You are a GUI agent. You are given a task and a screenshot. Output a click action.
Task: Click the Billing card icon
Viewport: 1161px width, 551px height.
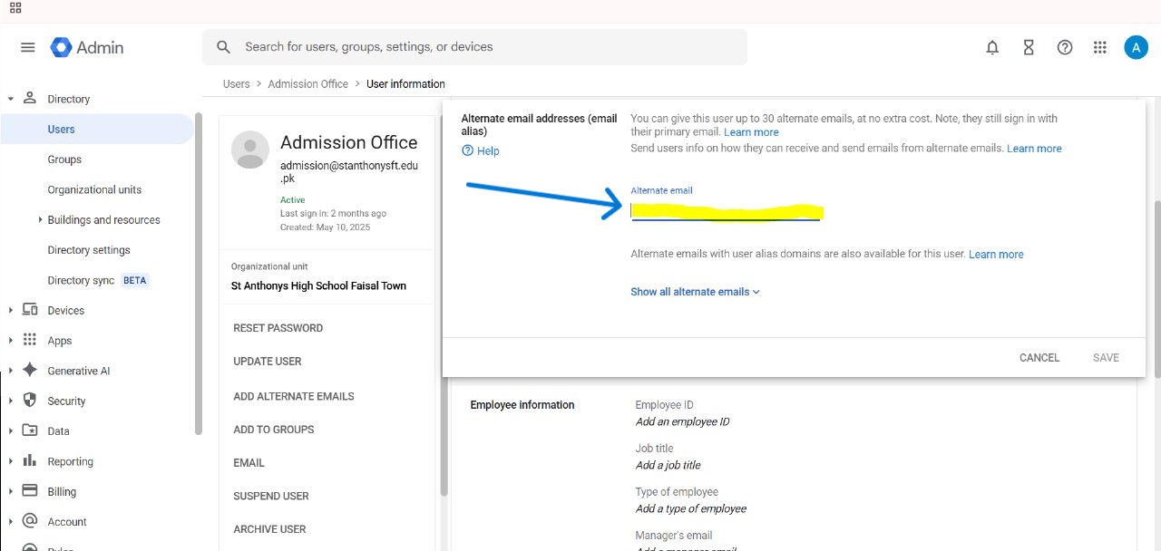coord(28,491)
